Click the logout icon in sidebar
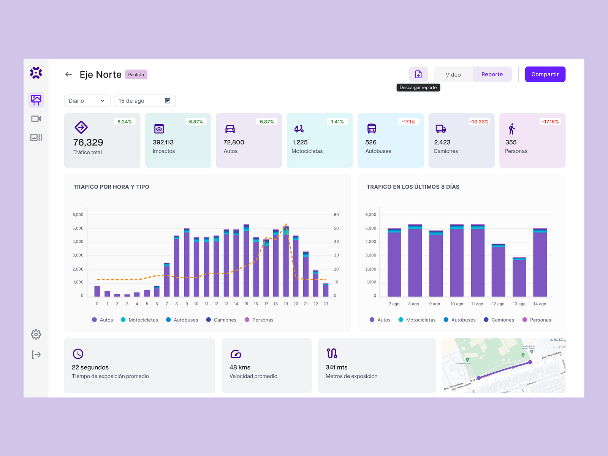 (x=36, y=355)
